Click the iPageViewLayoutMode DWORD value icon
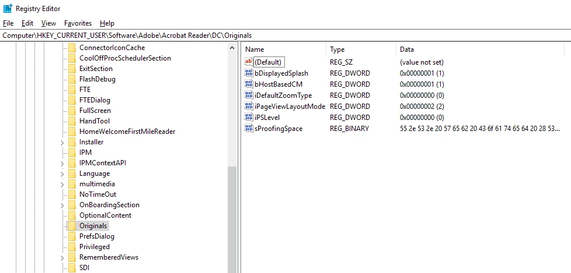The image size is (571, 273). coord(249,106)
